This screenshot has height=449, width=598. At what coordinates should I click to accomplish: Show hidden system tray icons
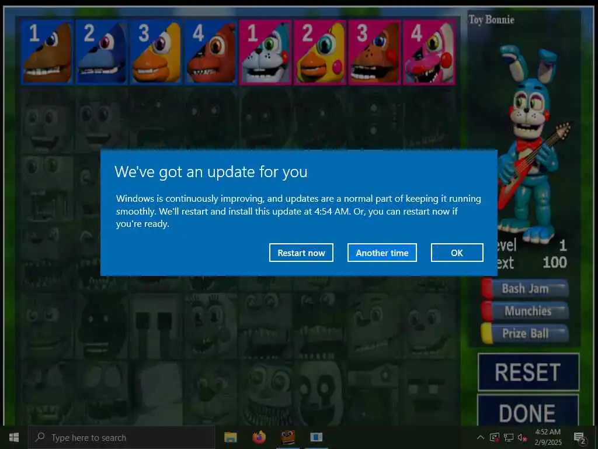coord(481,437)
